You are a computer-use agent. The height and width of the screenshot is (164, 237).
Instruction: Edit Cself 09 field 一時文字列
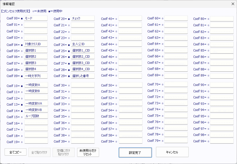click(x=36, y=76)
